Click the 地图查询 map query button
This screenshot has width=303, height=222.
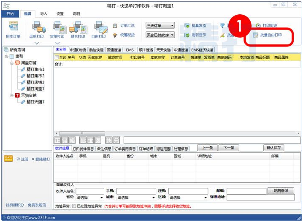coord(281,191)
